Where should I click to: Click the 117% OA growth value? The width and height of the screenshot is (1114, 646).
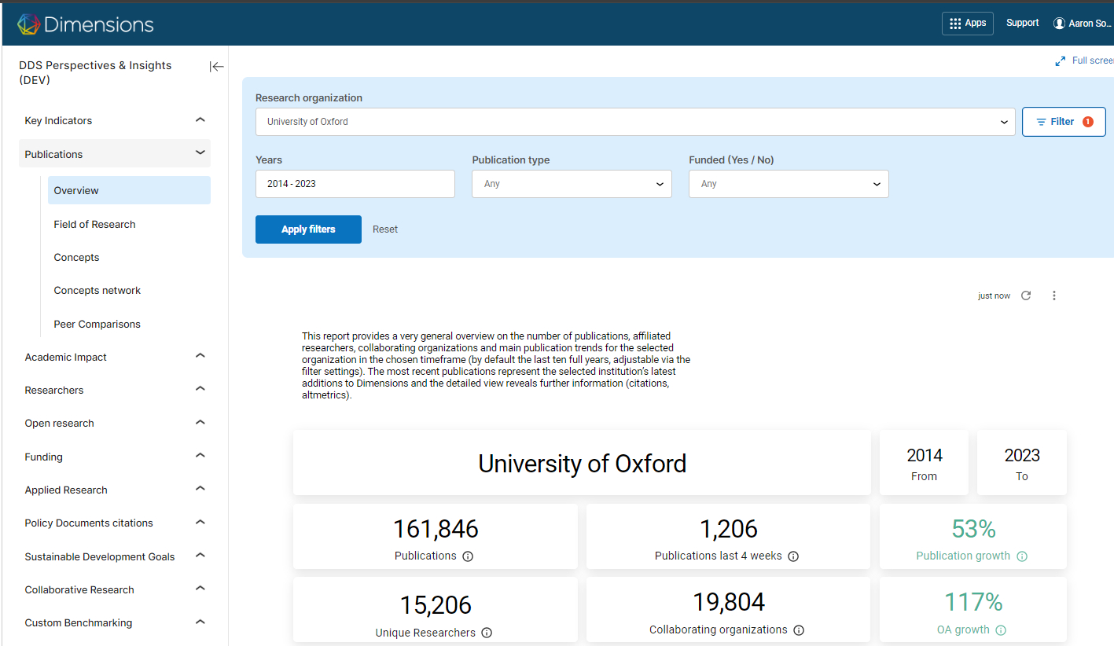[973, 603]
